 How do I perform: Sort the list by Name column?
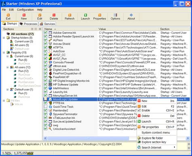click(70, 29)
